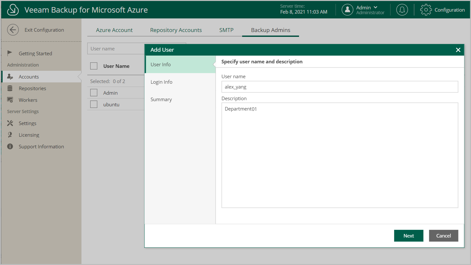Click the Configuration gear icon
Viewport: 471px width, 265px height.
coord(426,10)
